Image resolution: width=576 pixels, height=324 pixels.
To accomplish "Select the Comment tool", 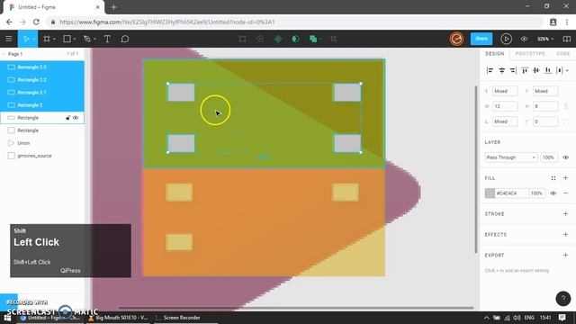I will pos(125,39).
